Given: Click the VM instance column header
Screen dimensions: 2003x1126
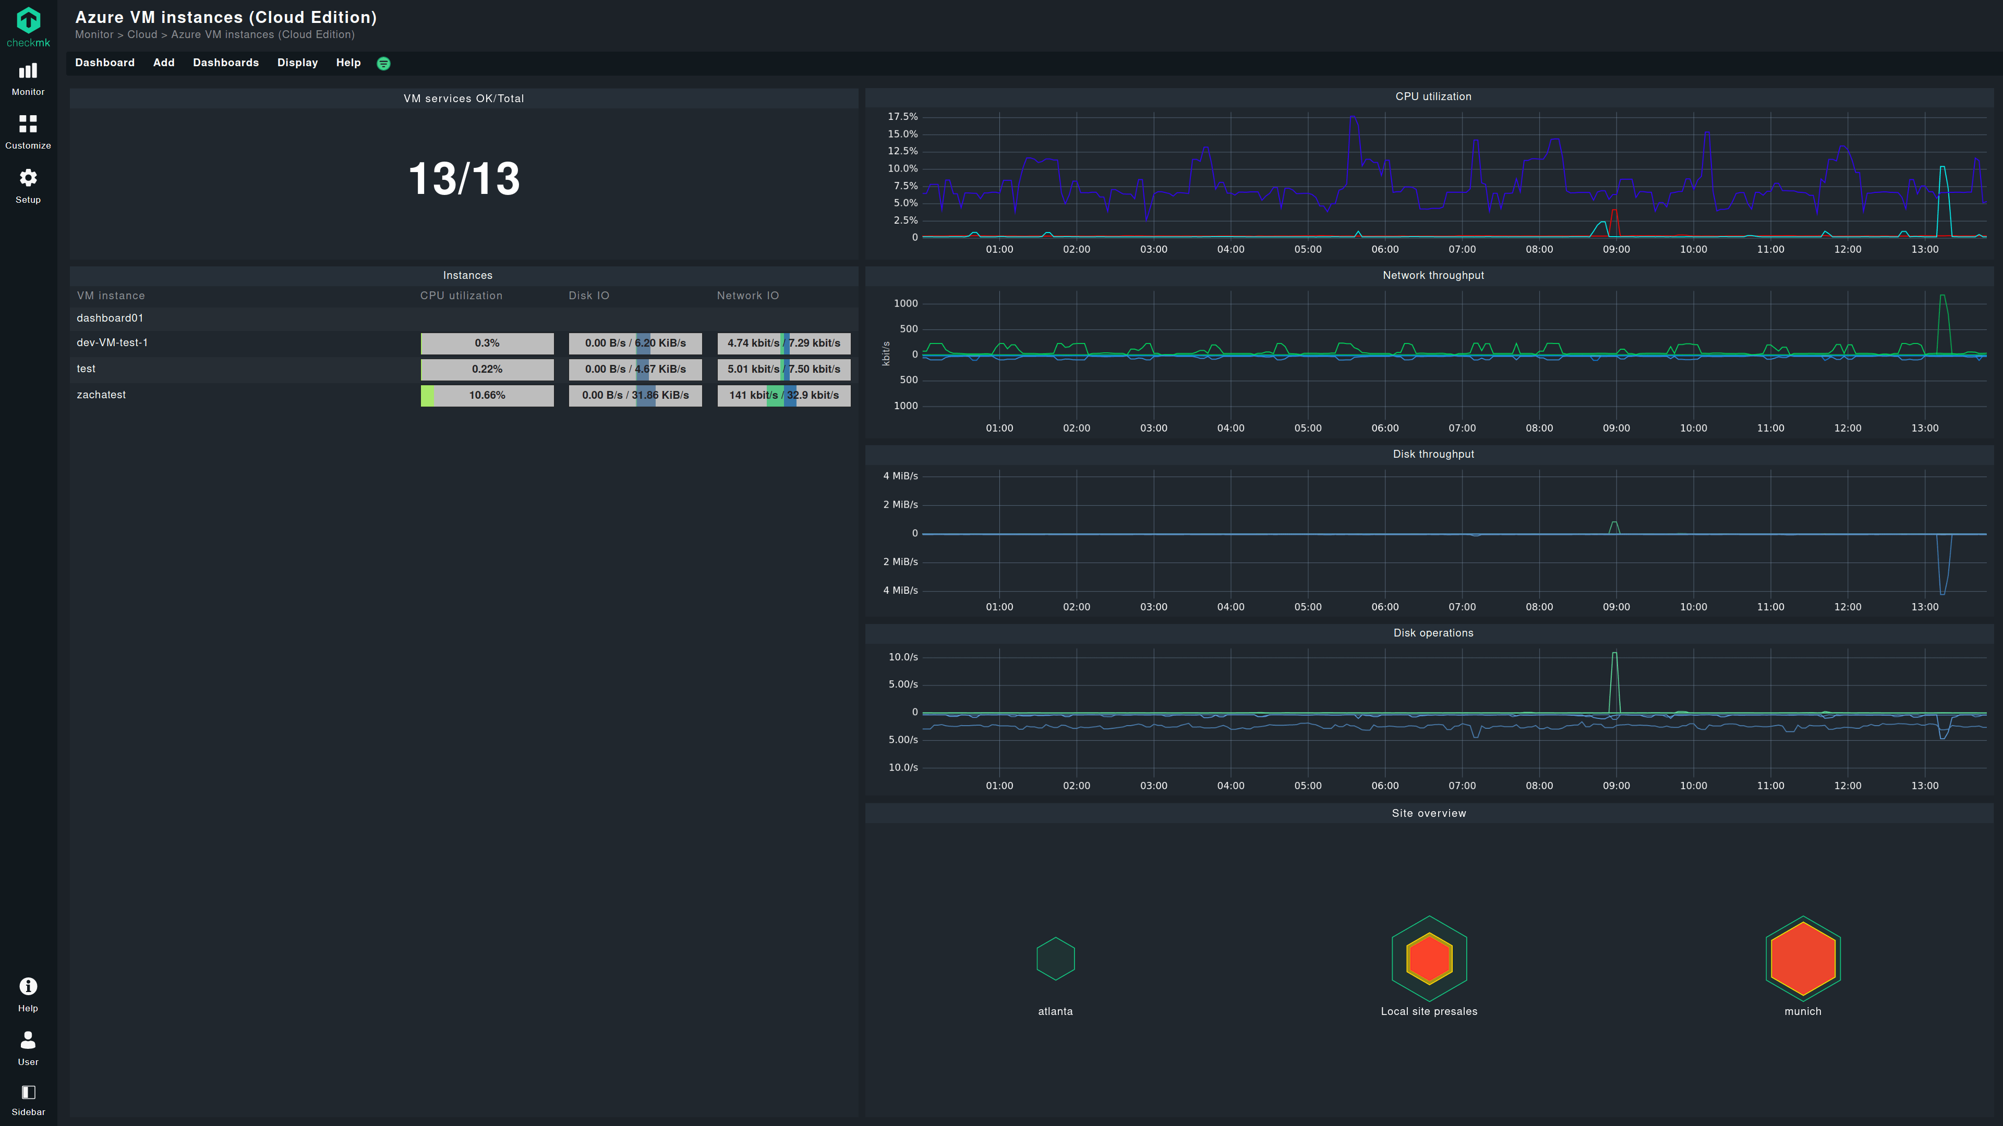Looking at the screenshot, I should 111,296.
